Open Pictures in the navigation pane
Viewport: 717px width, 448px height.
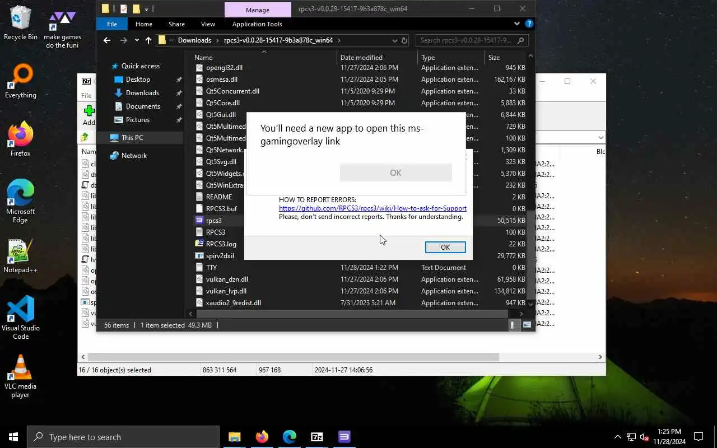tap(138, 120)
